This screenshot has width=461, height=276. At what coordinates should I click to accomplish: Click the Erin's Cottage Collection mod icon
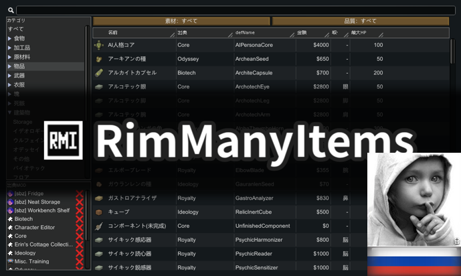point(10,245)
